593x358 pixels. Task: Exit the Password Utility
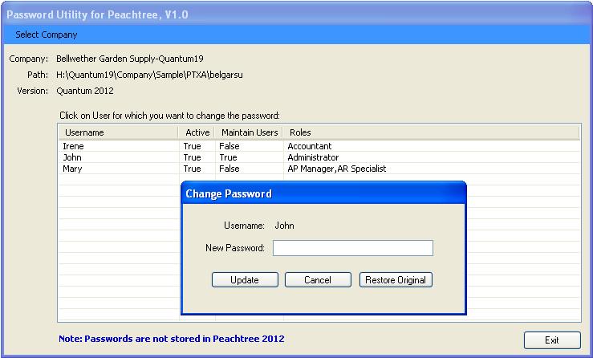(x=552, y=340)
